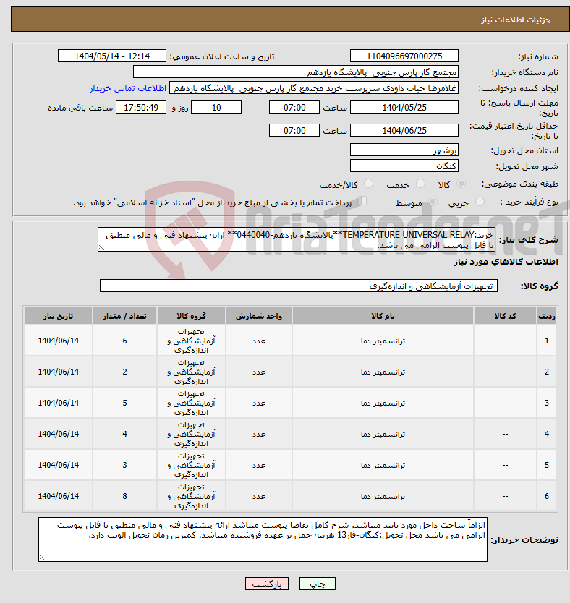
Task: Click the delivery province field بوشهر
Action: tap(404, 150)
